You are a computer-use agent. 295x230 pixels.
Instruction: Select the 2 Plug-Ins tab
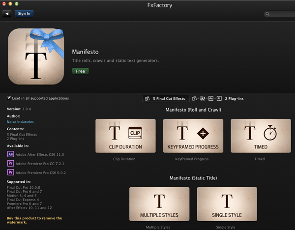point(234,99)
